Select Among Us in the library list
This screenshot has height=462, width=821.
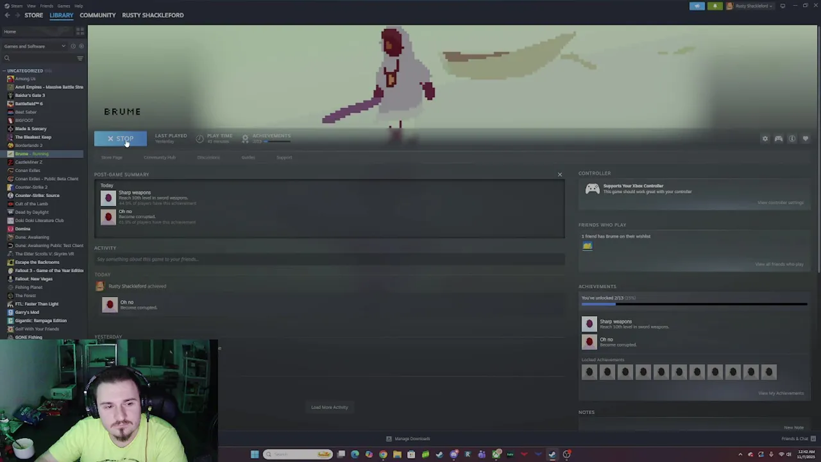click(x=25, y=79)
